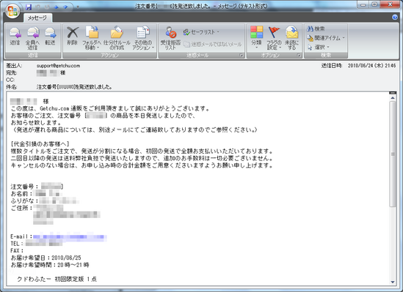Click the text お届け希望日:2010/06/25
This screenshot has width=403, height=292.
pos(46,258)
